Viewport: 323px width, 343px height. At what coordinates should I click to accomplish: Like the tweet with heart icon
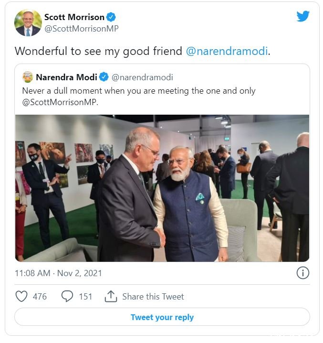(21, 296)
